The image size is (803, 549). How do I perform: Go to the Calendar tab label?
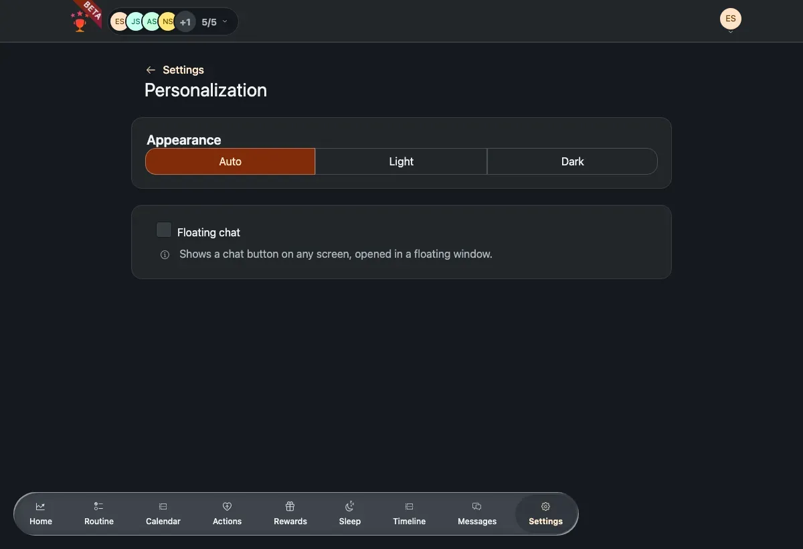[163, 521]
